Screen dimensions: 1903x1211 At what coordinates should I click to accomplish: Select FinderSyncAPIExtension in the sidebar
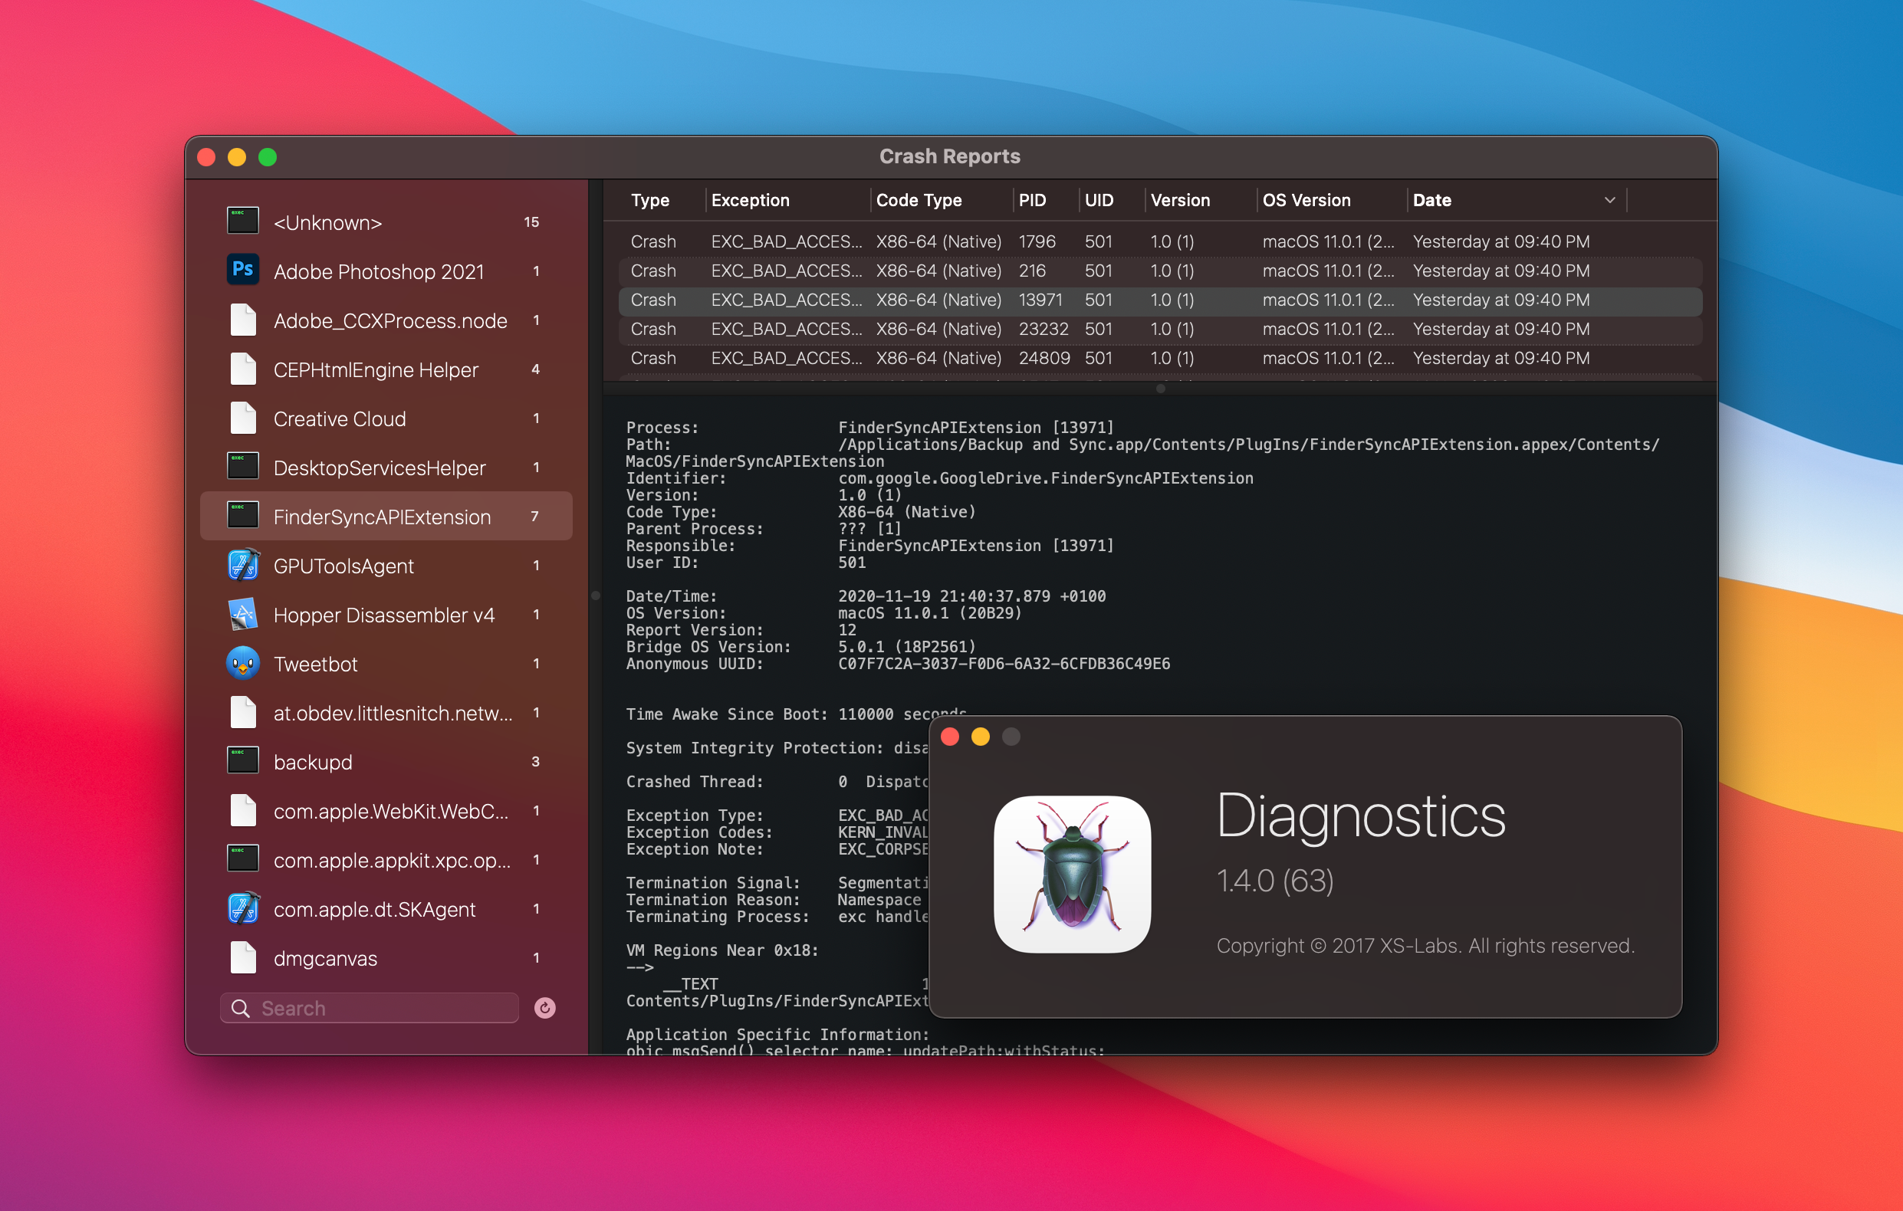tap(382, 517)
